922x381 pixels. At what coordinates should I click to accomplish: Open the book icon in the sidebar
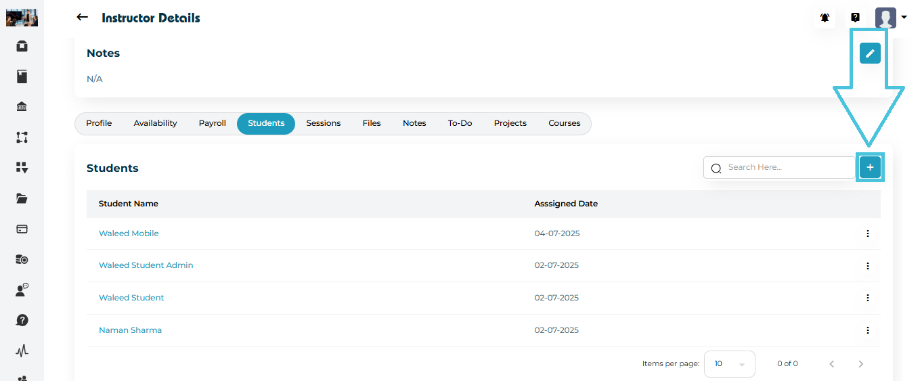tap(22, 76)
